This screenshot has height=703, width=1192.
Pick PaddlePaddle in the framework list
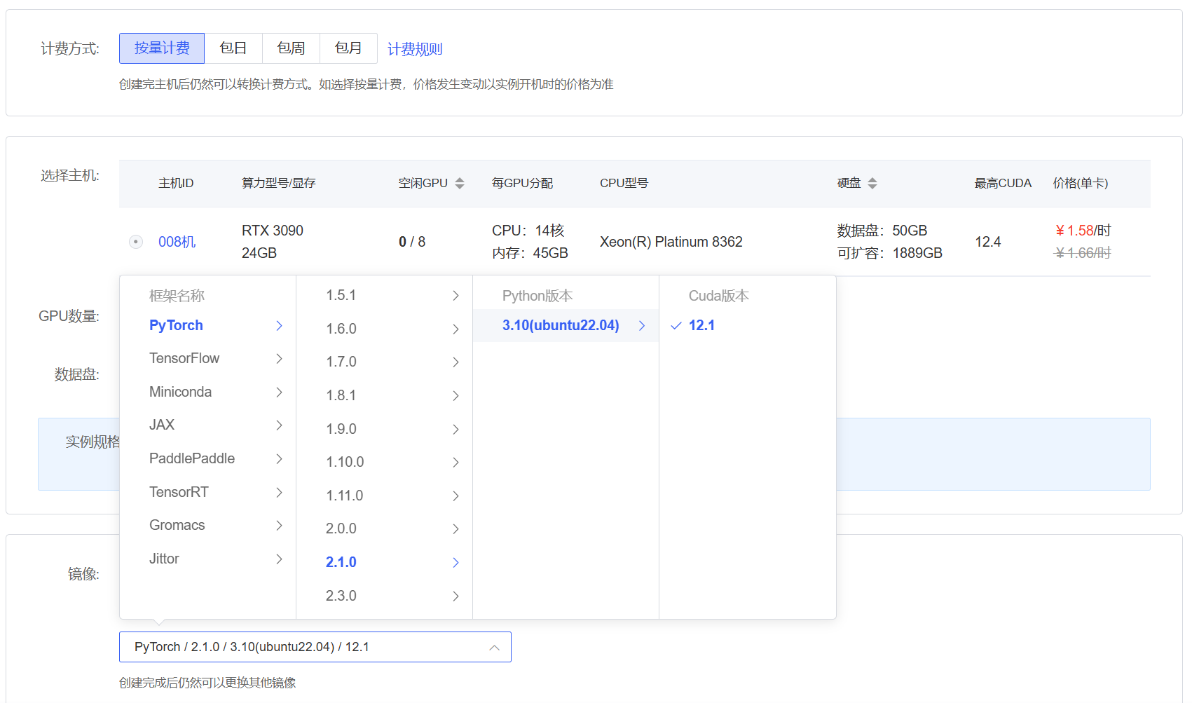(192, 458)
